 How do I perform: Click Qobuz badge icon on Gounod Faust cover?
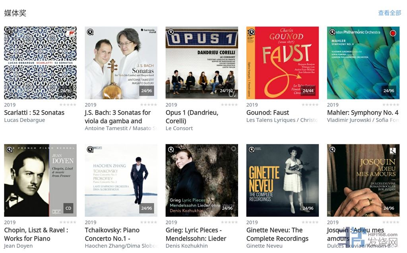click(x=252, y=32)
